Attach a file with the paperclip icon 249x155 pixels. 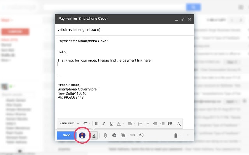click(x=105, y=135)
